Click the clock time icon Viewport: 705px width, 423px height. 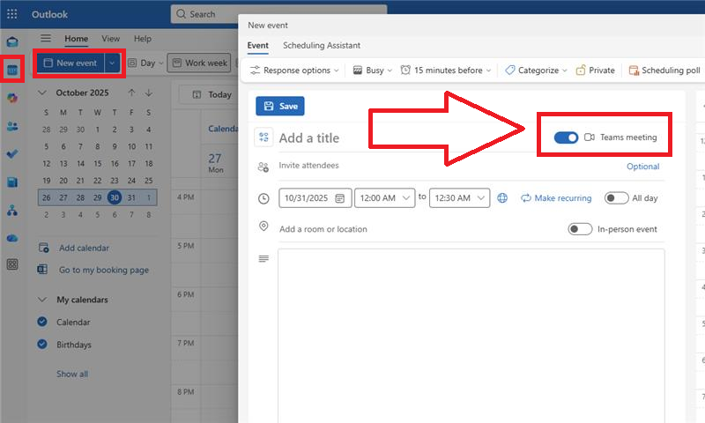(263, 198)
